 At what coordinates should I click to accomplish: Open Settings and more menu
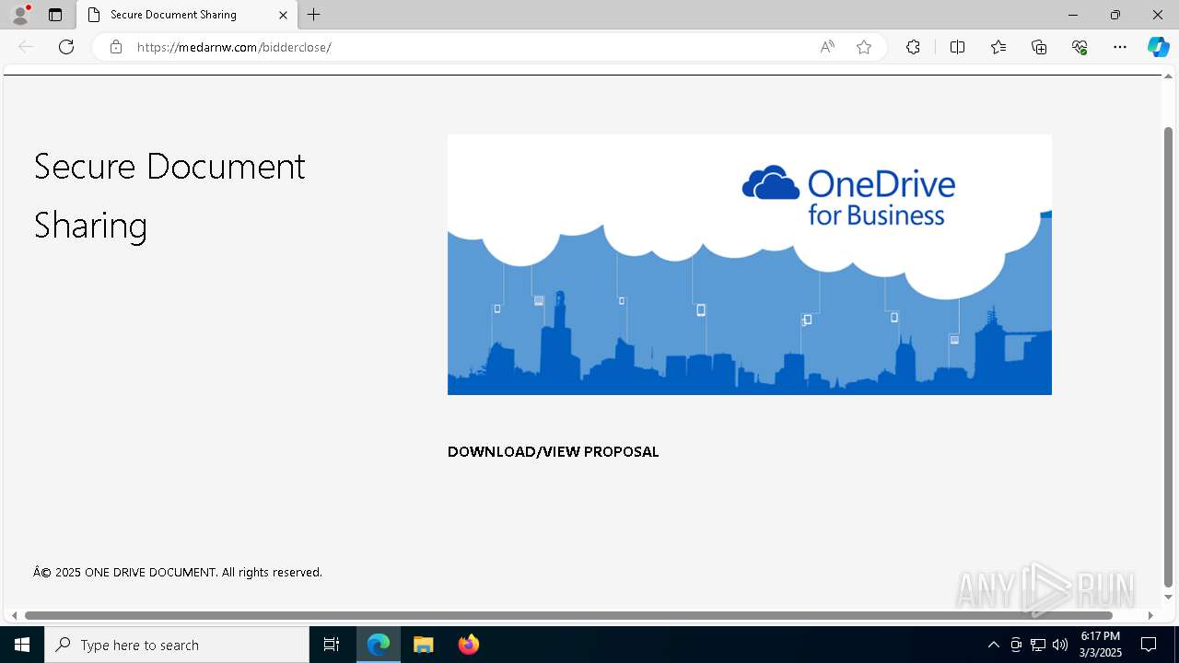click(1120, 47)
